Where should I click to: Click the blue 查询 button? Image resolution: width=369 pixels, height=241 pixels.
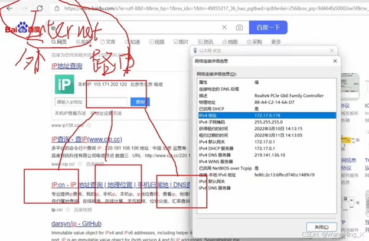pyautogui.click(x=140, y=102)
